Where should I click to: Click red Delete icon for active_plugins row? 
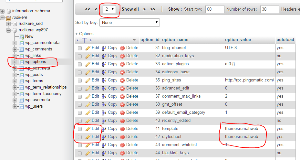coord(122,64)
